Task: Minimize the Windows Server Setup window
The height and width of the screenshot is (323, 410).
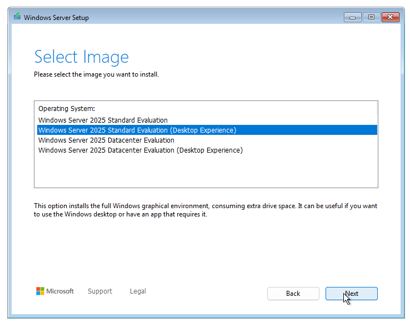Action: [x=352, y=17]
